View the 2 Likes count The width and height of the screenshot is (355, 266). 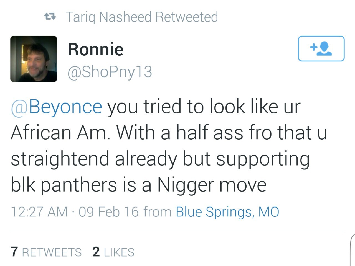pyautogui.click(x=96, y=252)
